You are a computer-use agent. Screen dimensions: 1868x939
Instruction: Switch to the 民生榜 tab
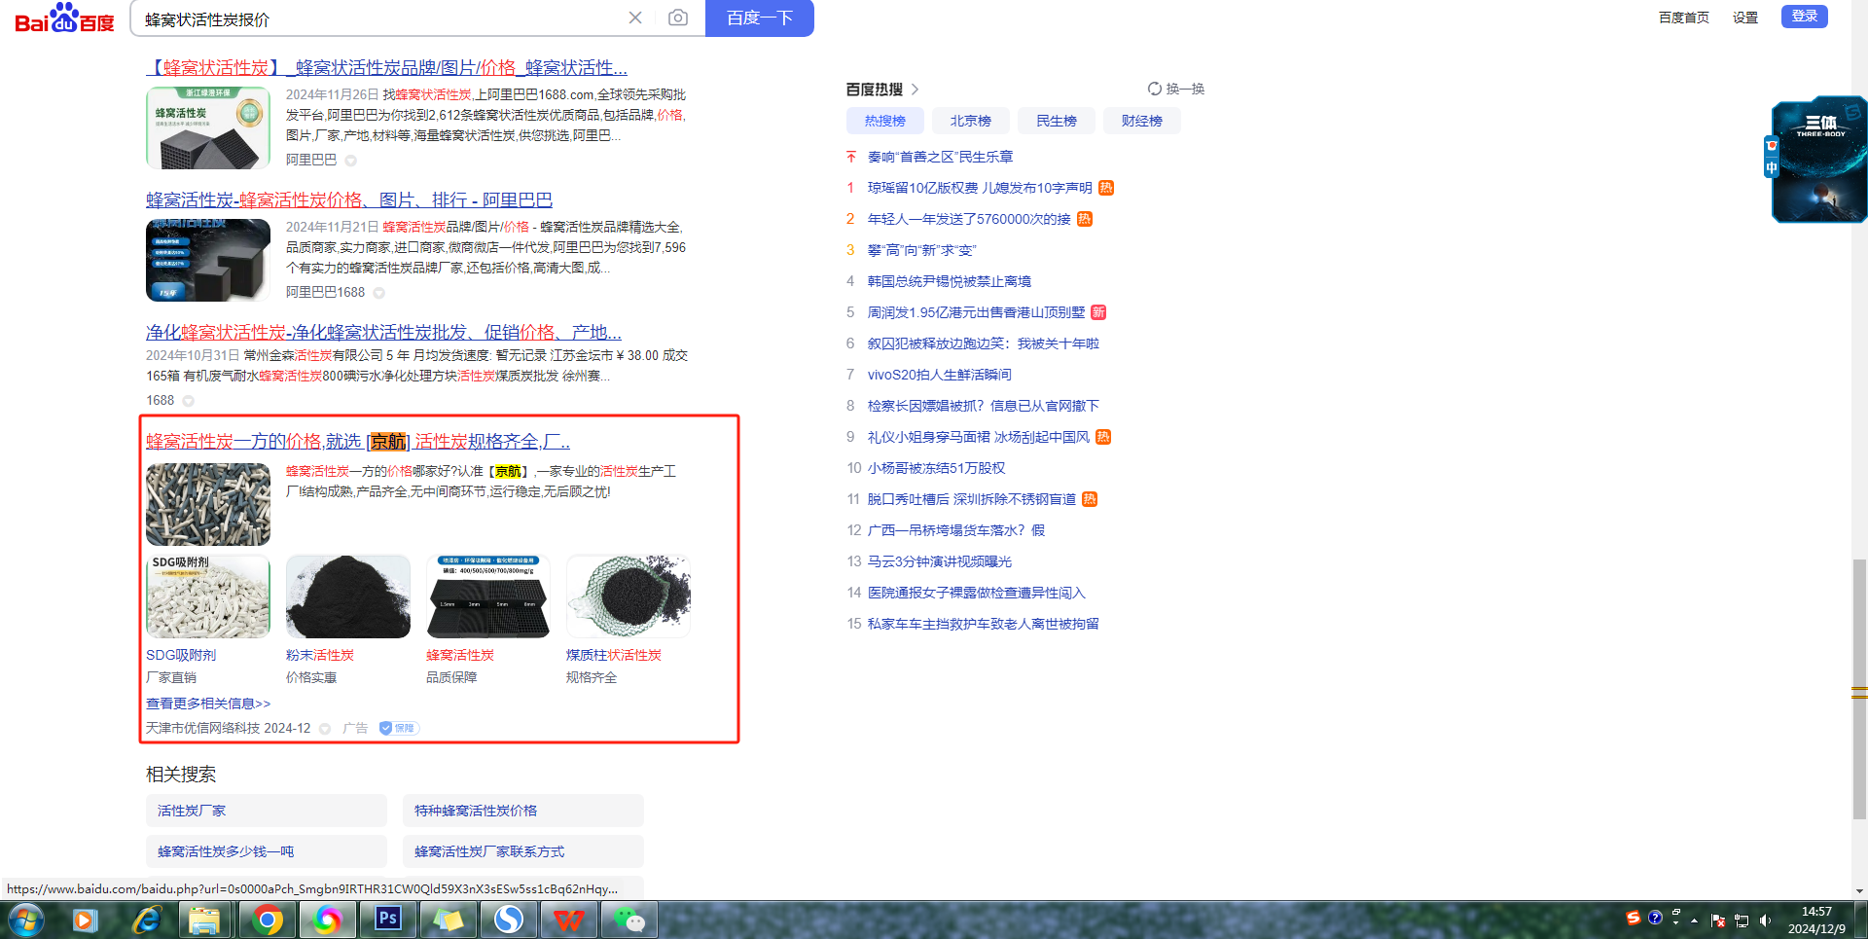point(1056,121)
